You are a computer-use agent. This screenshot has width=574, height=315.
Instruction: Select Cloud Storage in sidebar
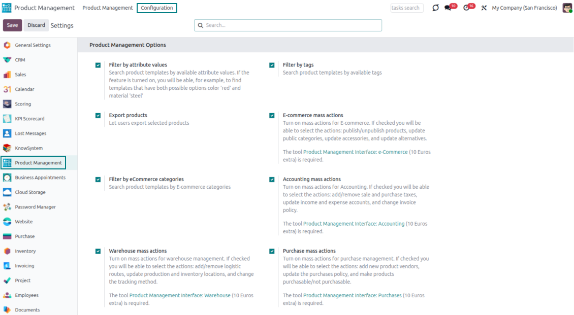(x=30, y=192)
